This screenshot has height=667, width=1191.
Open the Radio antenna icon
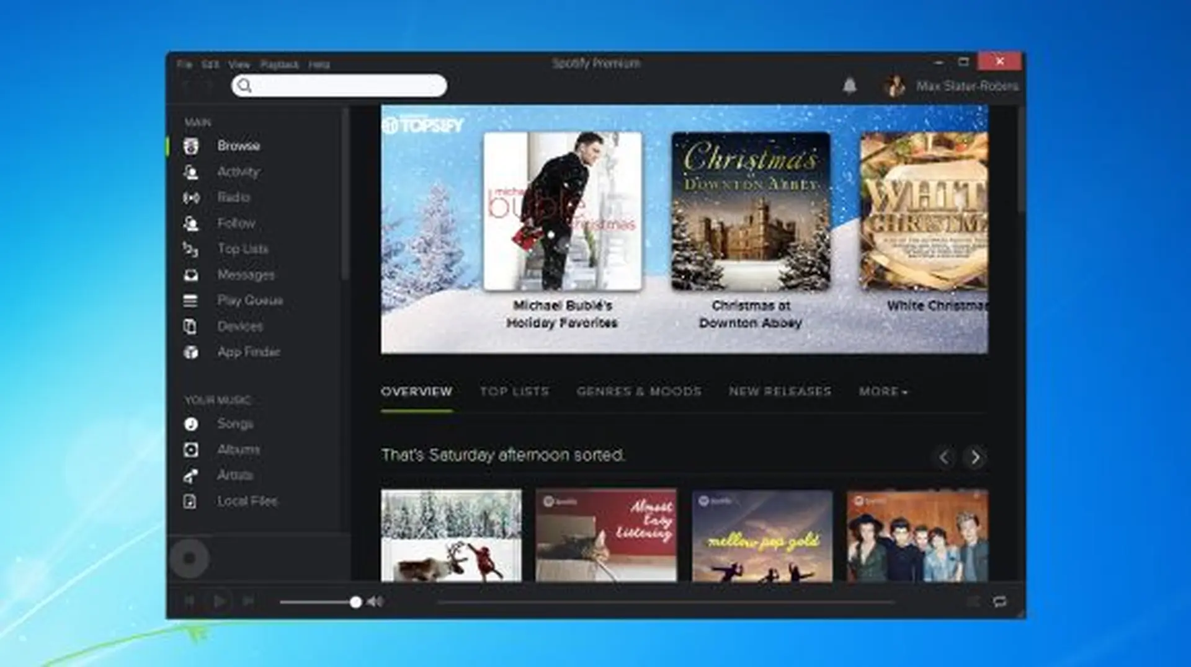click(191, 198)
